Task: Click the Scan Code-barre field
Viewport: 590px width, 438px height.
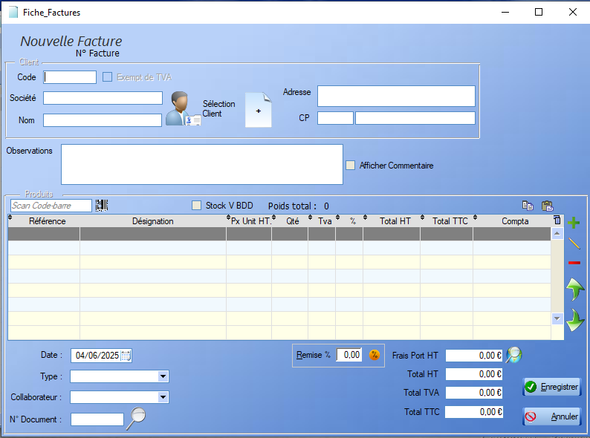Action: [x=51, y=206]
